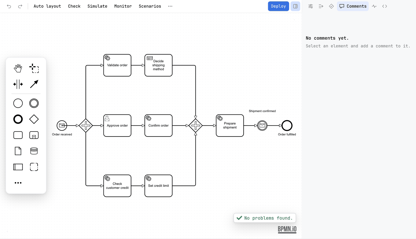416x239 pixels.
Task: Open the Scenarios option
Action: tap(150, 6)
